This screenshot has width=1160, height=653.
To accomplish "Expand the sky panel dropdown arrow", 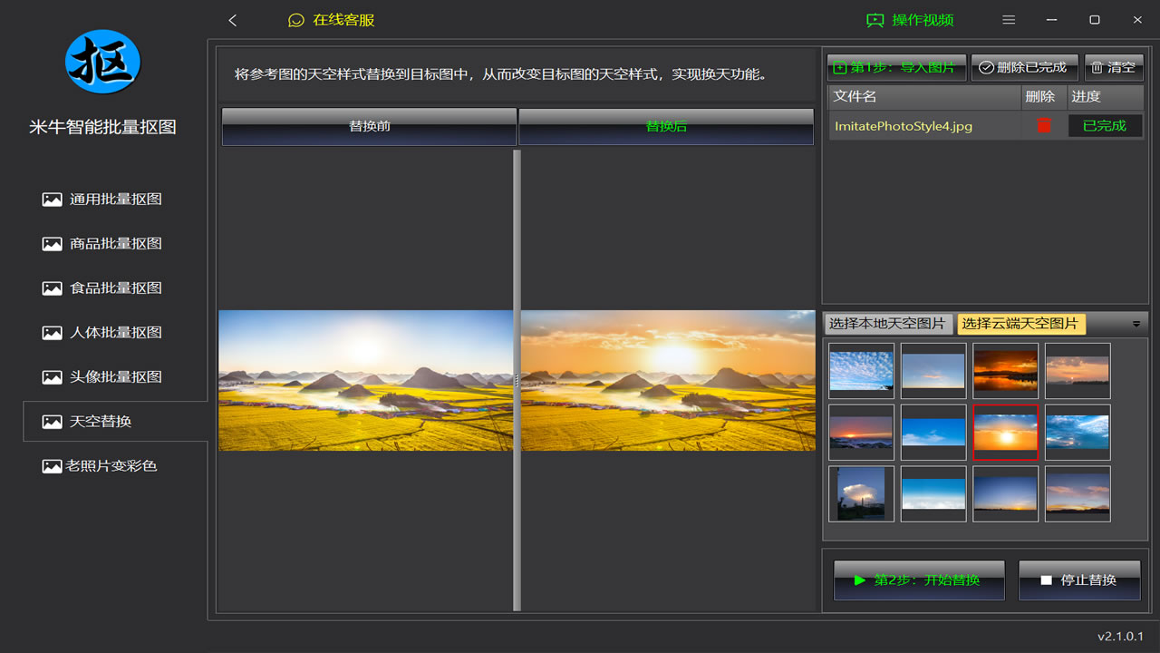I will click(1136, 324).
